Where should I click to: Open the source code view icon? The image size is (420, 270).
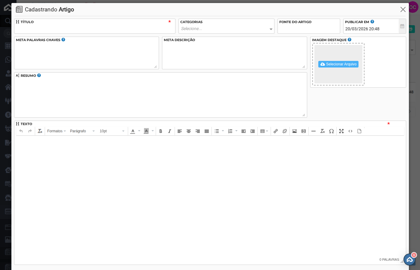pos(350,131)
